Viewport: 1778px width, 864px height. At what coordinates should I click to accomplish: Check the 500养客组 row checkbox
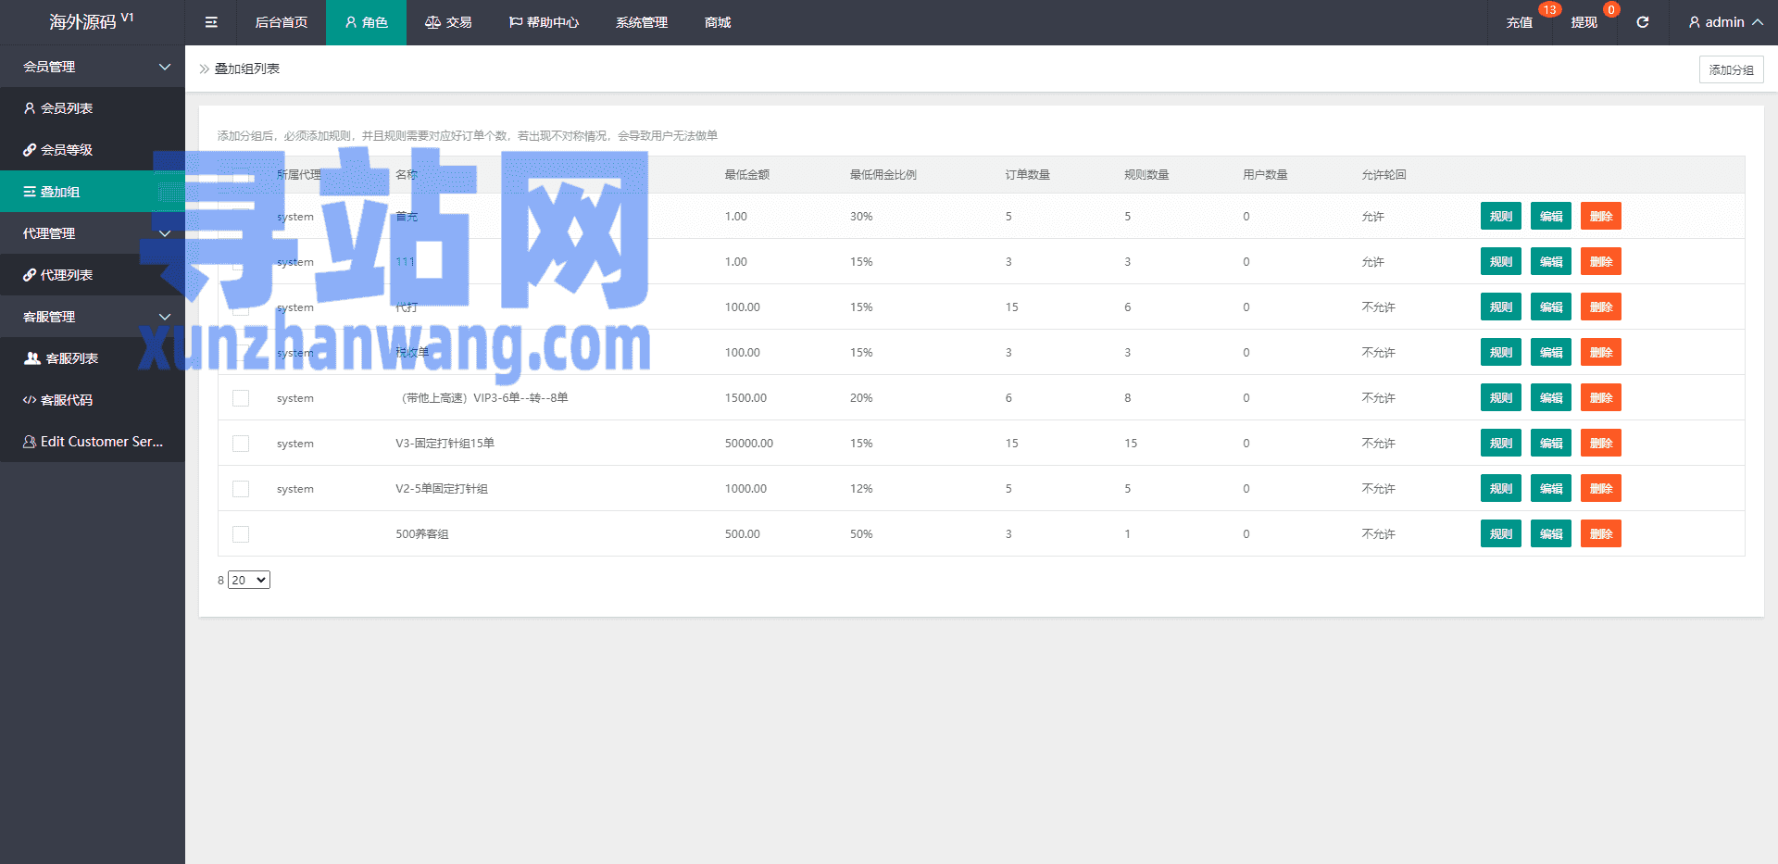(x=241, y=534)
